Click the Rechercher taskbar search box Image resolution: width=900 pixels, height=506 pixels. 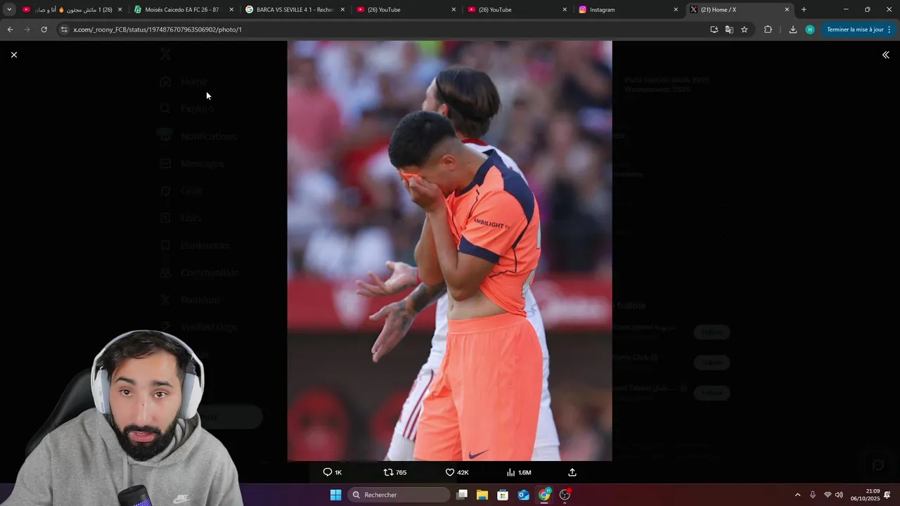pos(399,495)
